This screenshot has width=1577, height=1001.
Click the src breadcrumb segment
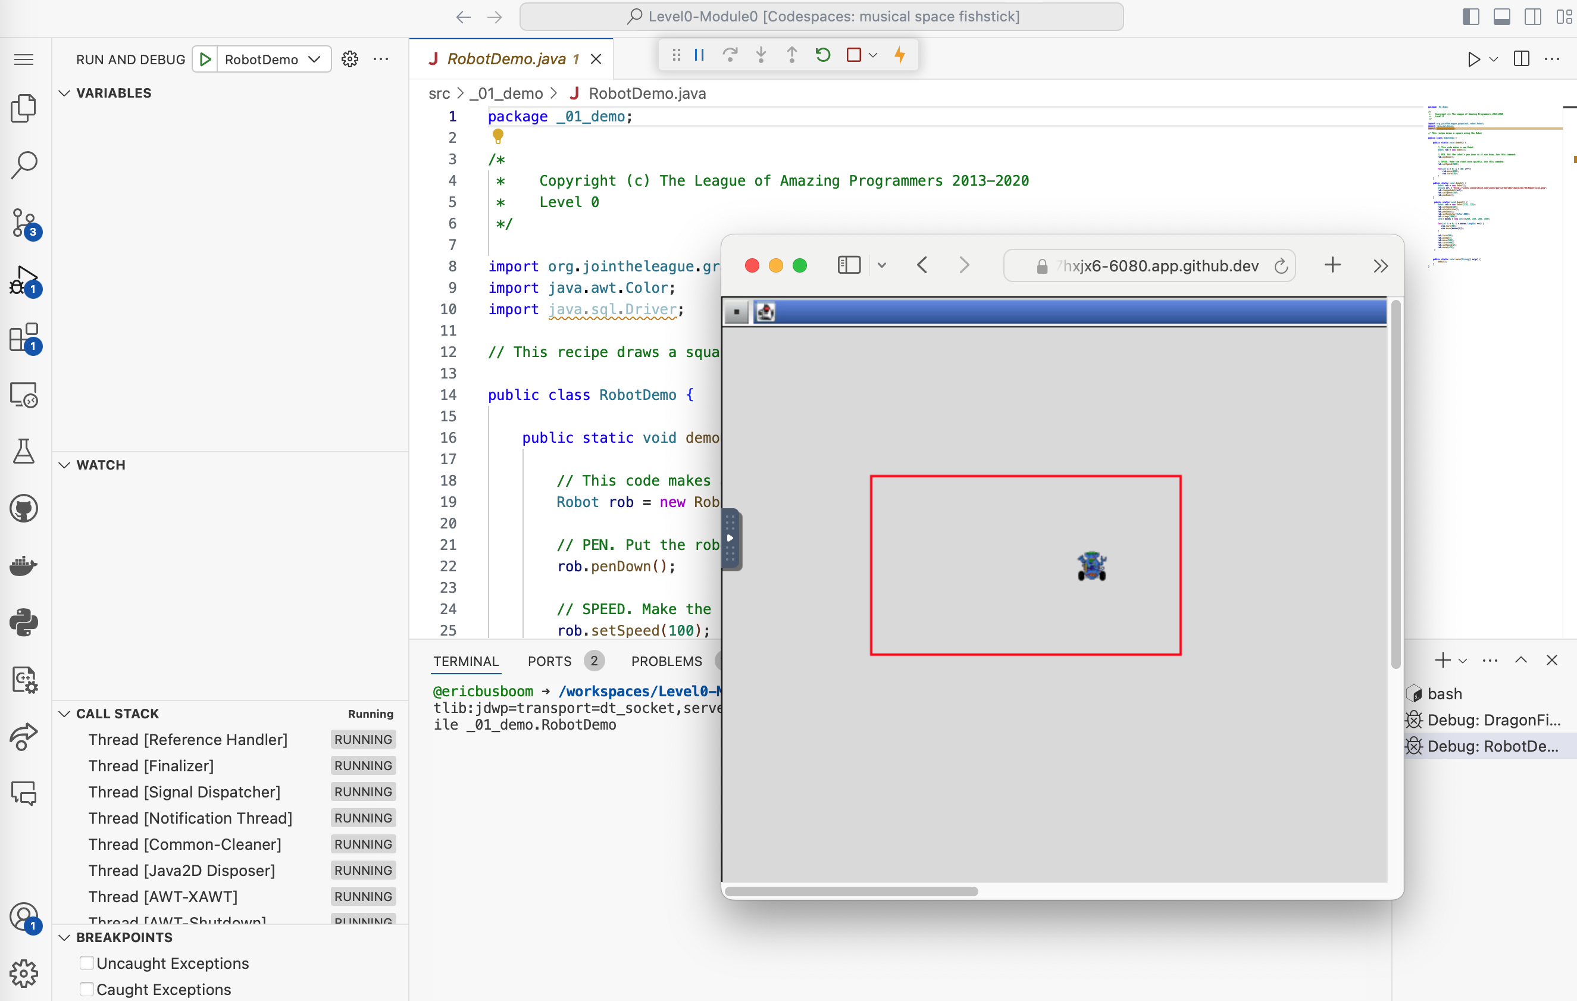(439, 93)
